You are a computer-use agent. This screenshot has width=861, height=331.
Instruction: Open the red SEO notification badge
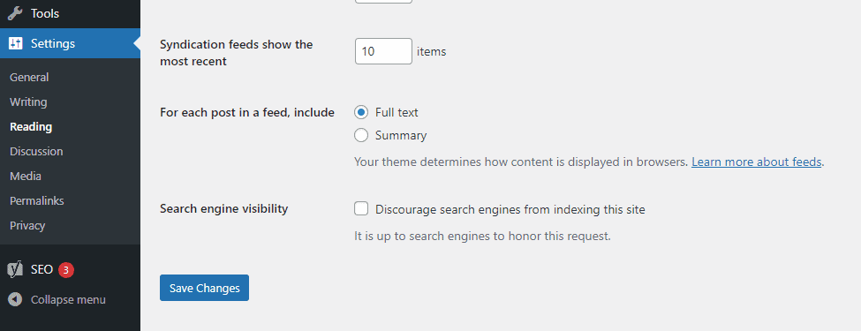pos(66,269)
